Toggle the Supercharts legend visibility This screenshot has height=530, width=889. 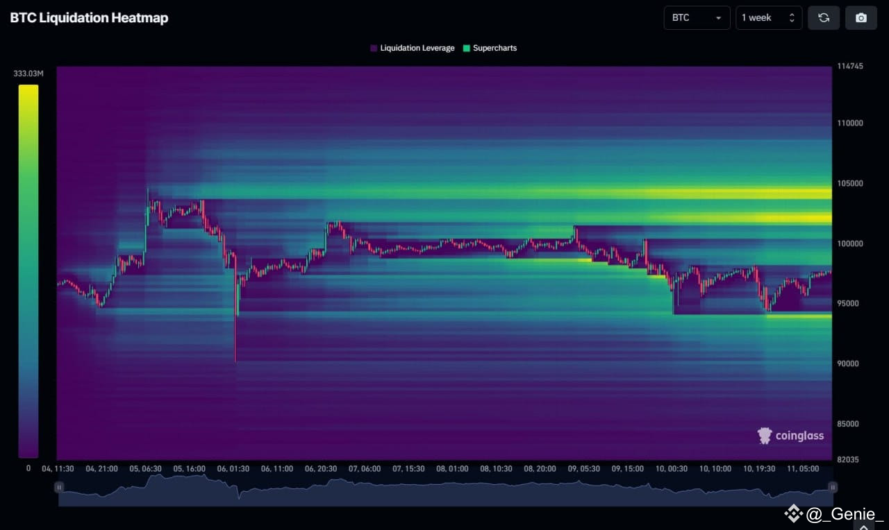coord(490,48)
